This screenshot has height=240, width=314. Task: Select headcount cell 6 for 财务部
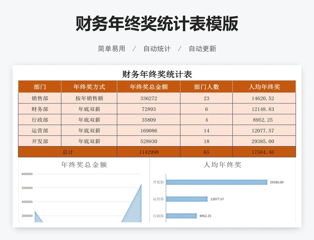[206, 109]
